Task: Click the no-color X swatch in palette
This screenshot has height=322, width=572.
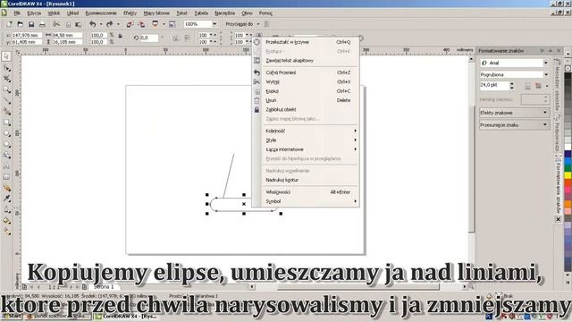Action: tap(568, 68)
